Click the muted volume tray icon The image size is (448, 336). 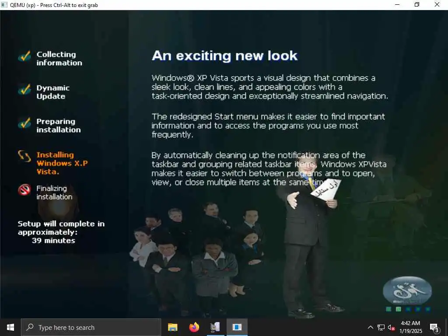[392, 327]
